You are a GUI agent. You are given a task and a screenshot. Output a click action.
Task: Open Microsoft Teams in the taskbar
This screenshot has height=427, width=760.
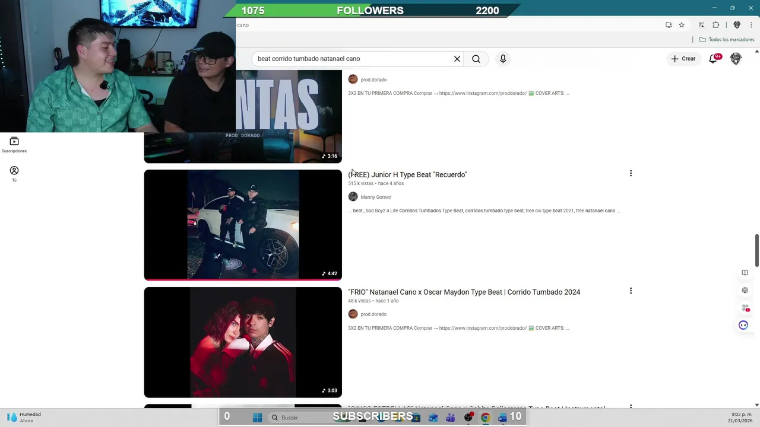[449, 418]
